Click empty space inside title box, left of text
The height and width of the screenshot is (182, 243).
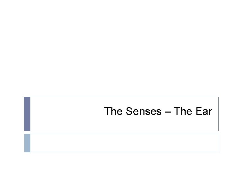(x=64, y=114)
